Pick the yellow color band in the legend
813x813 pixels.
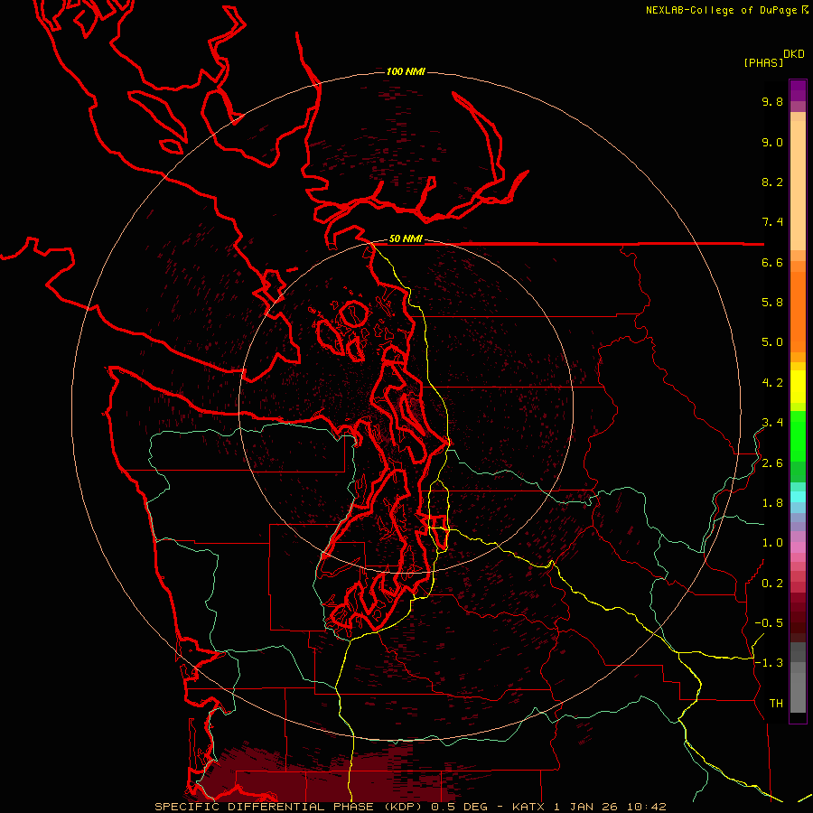[x=798, y=387]
